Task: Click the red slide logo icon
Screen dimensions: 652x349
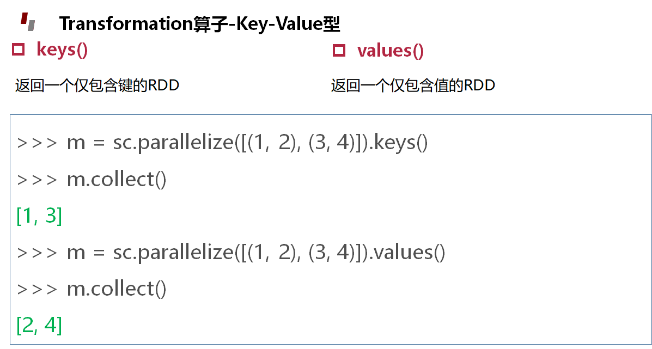Action: [28, 22]
